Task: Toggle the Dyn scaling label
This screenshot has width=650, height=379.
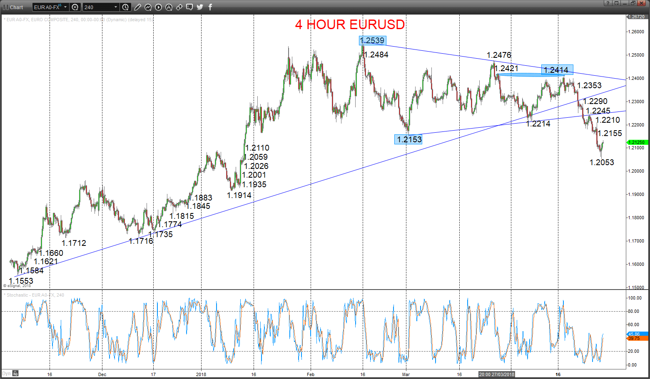Action: [7, 374]
